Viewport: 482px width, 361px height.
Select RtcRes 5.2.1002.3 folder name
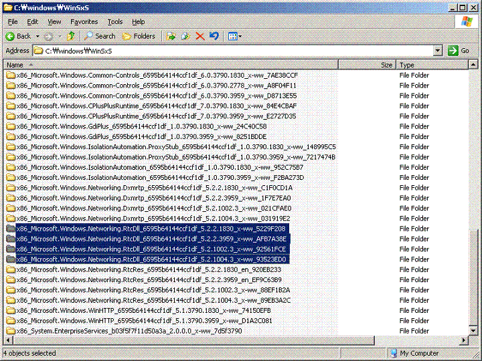click(153, 290)
